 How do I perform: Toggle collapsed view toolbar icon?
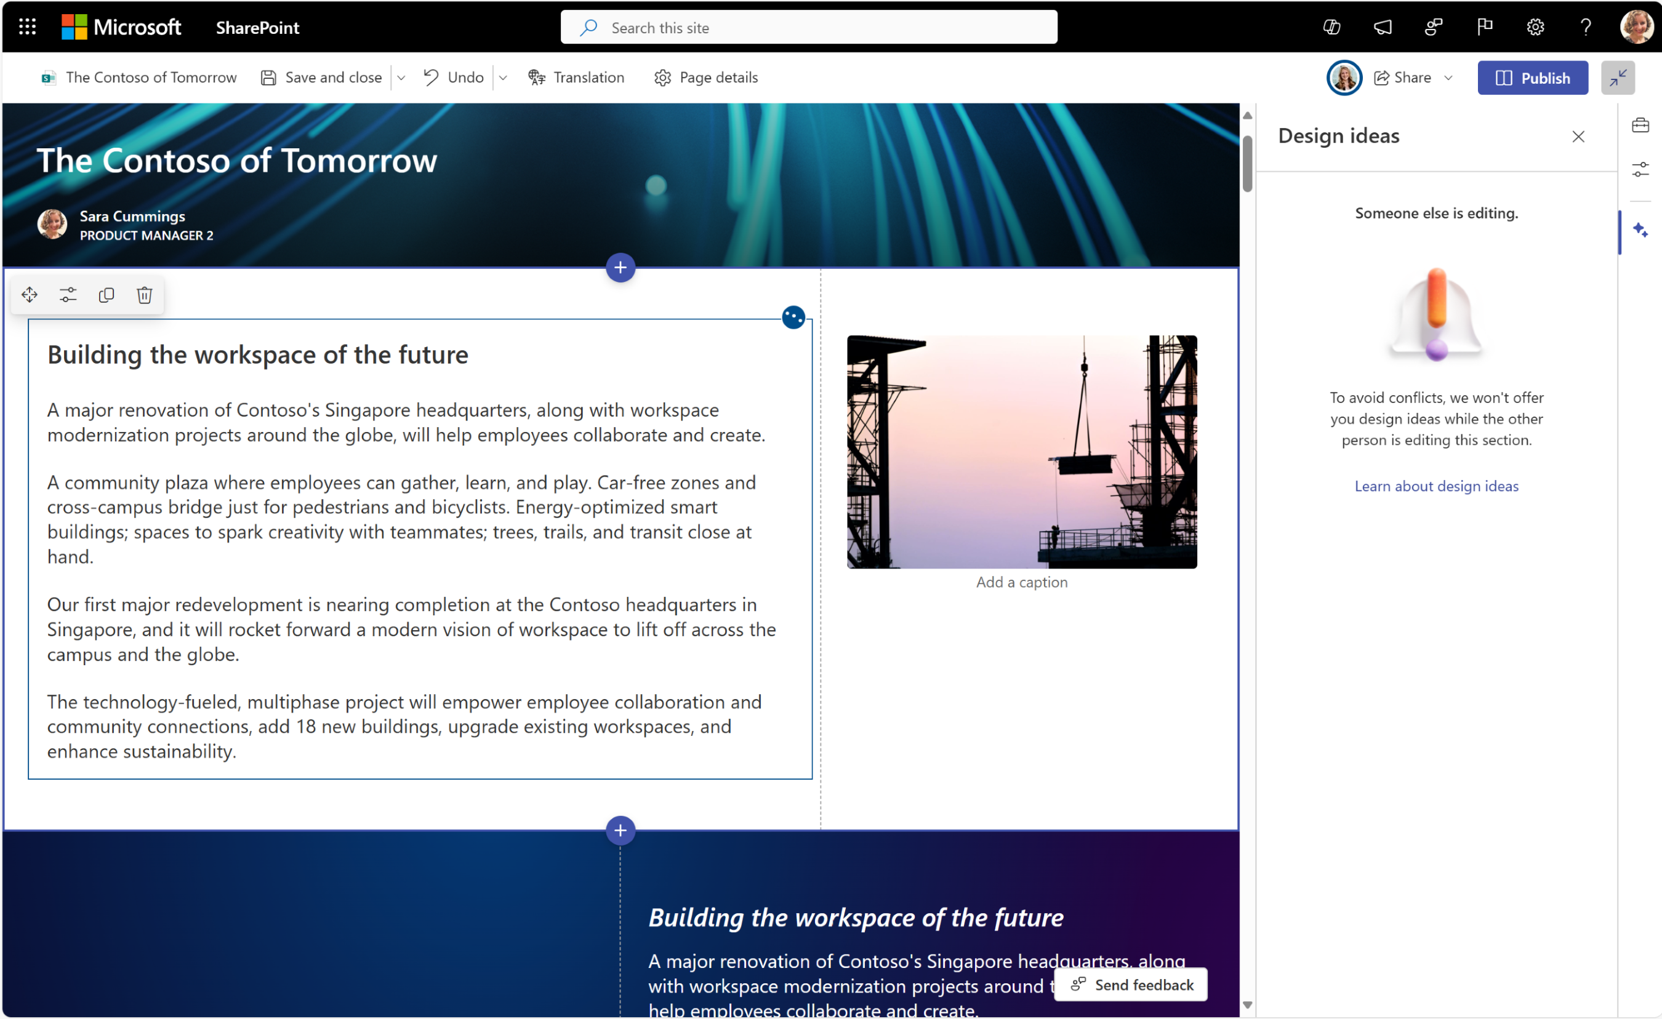click(x=1618, y=77)
